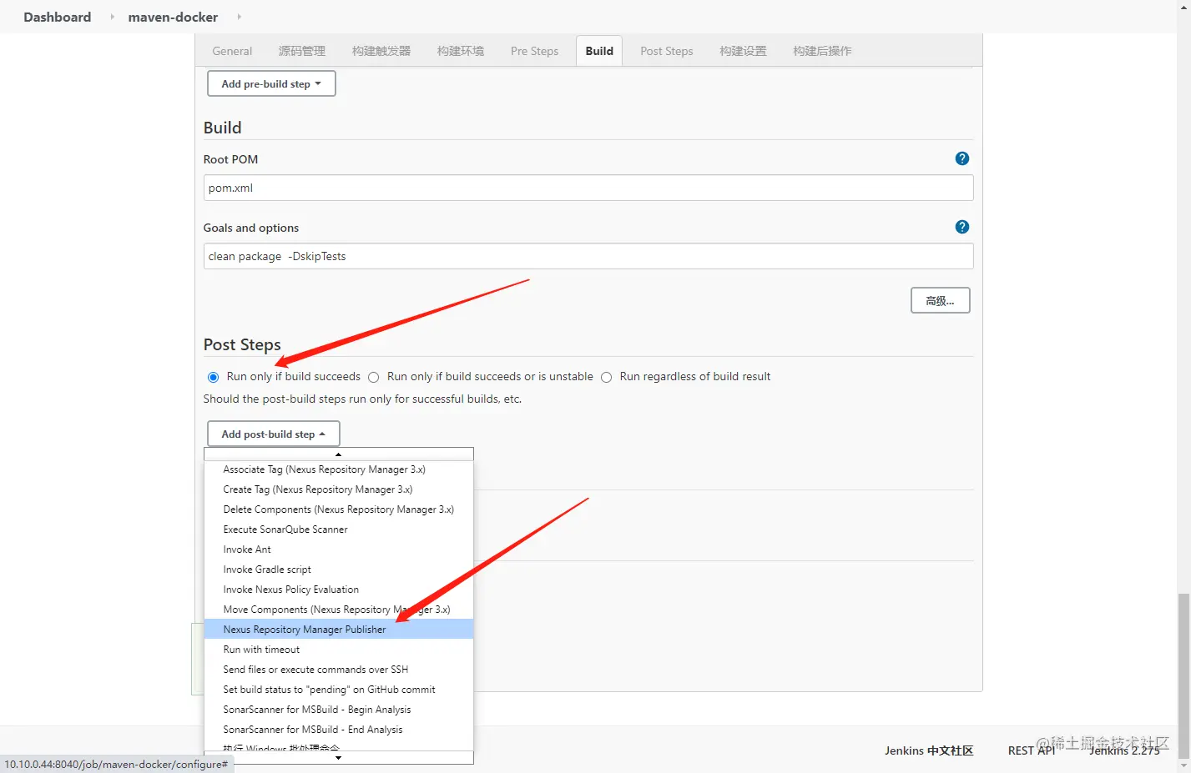Choose 'Create Tag (Nexus Repository Manager 3.x)'
This screenshot has height=773, width=1191.
click(x=339, y=489)
